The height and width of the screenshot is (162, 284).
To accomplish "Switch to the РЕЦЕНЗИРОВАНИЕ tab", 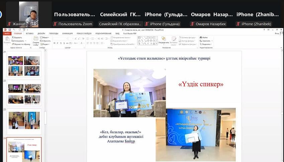I will [x=103, y=33].
